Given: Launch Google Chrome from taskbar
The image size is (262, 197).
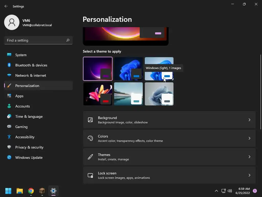Looking at the screenshot, I should (31, 191).
